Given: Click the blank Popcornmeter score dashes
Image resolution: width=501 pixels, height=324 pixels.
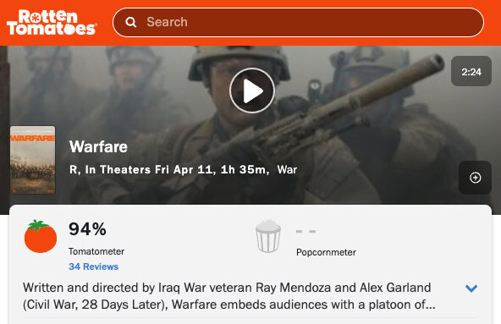Looking at the screenshot, I should tap(306, 231).
